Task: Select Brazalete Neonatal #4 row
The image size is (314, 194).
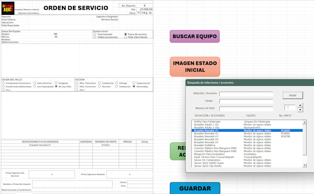Action: [247, 139]
